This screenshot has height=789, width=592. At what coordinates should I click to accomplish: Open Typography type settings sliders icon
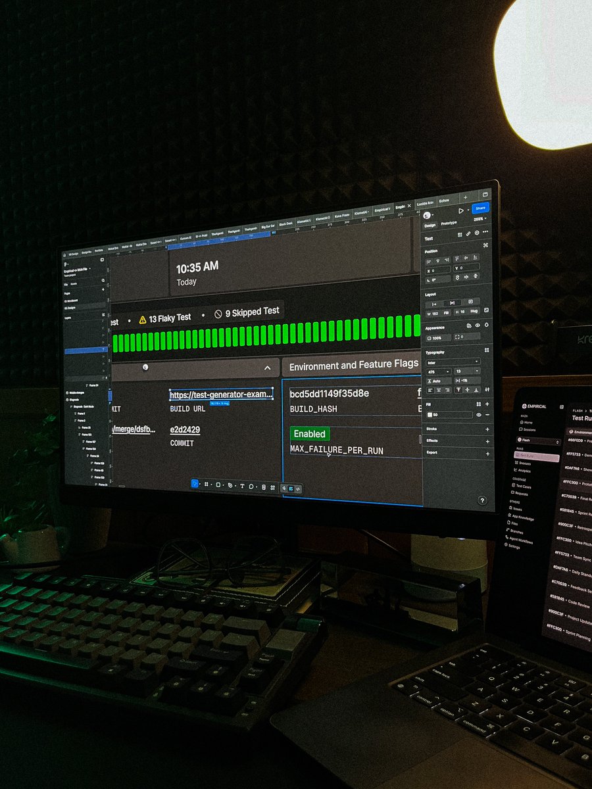487,389
